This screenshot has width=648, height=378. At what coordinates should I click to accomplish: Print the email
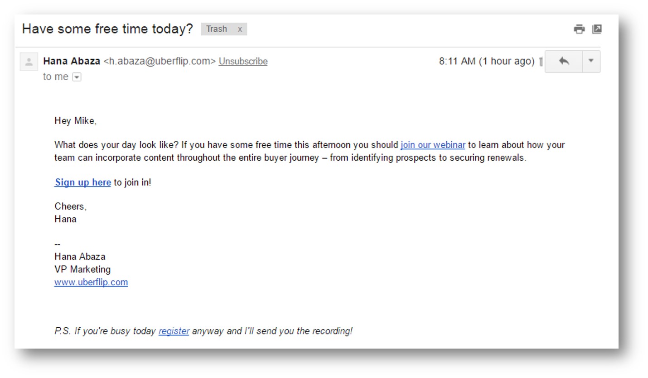[x=579, y=29]
